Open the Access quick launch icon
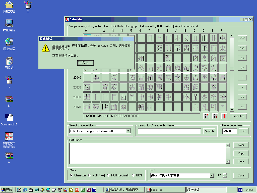Viewport: 257px width, 193px height. (89, 190)
